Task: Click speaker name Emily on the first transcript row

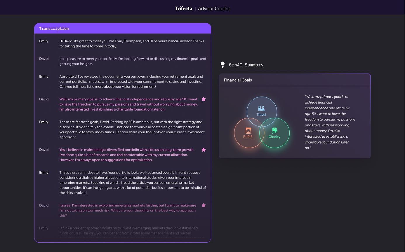Action: [44, 41]
